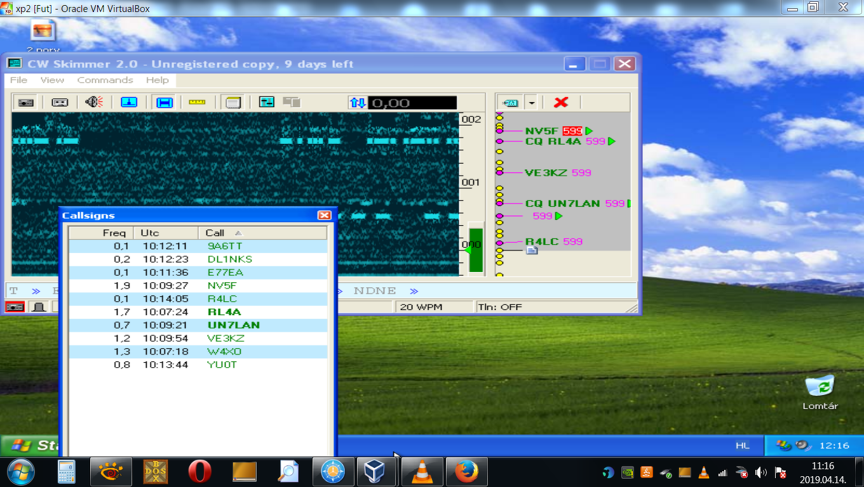Click the 0,00 frequency display field
864x487 pixels.
pos(412,103)
